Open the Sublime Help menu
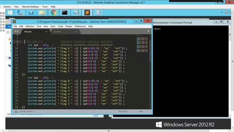 90,26
